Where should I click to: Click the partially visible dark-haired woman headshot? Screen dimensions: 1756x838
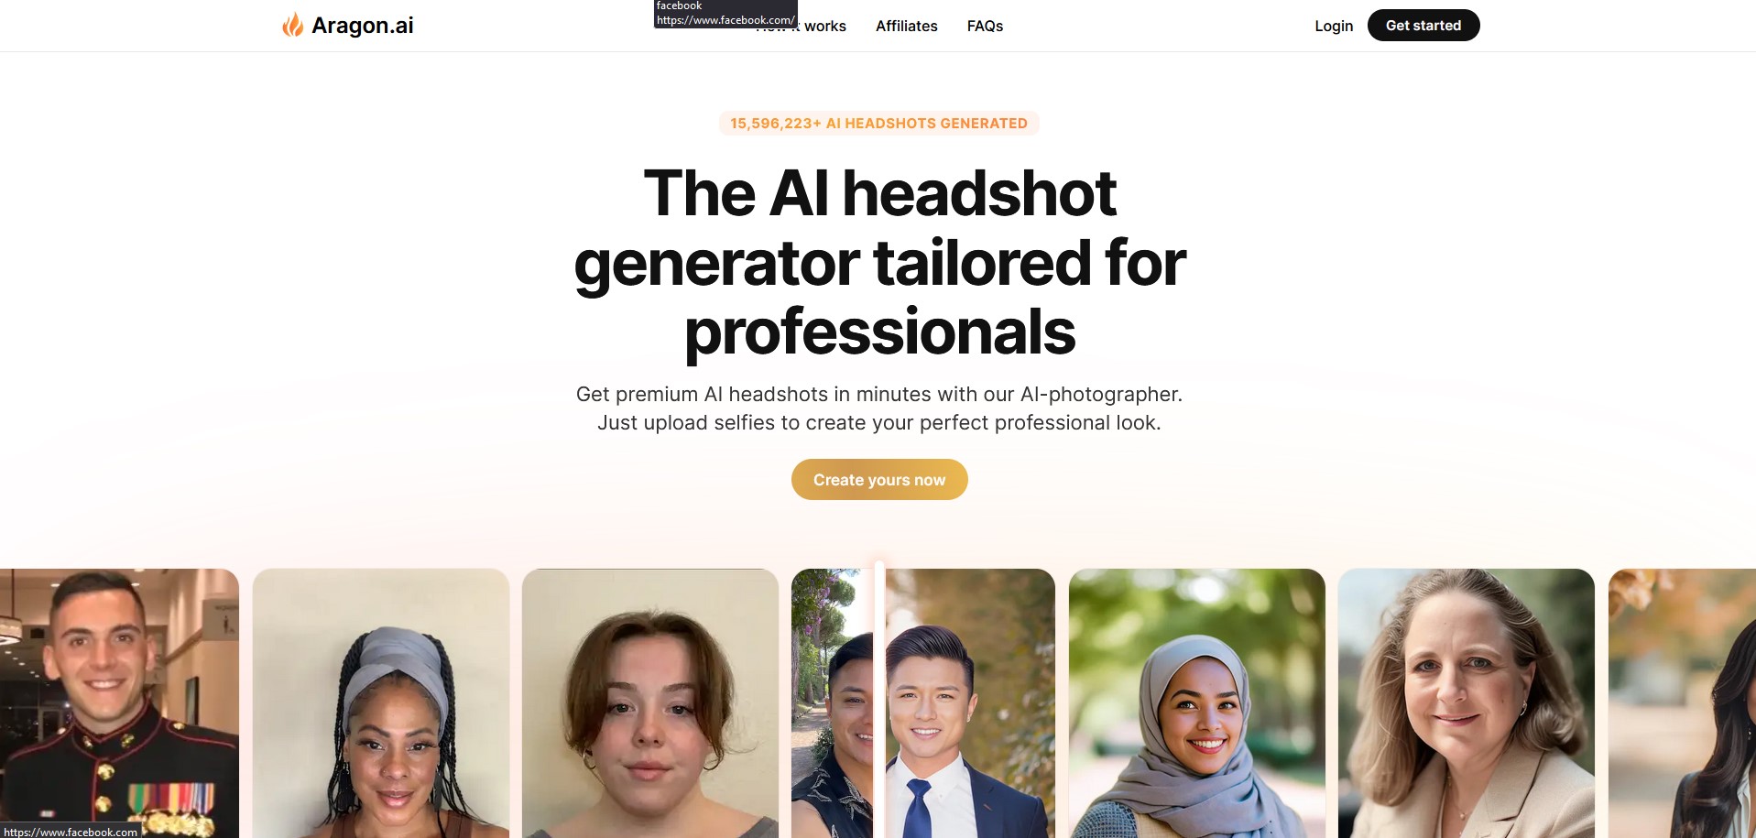point(1682,703)
